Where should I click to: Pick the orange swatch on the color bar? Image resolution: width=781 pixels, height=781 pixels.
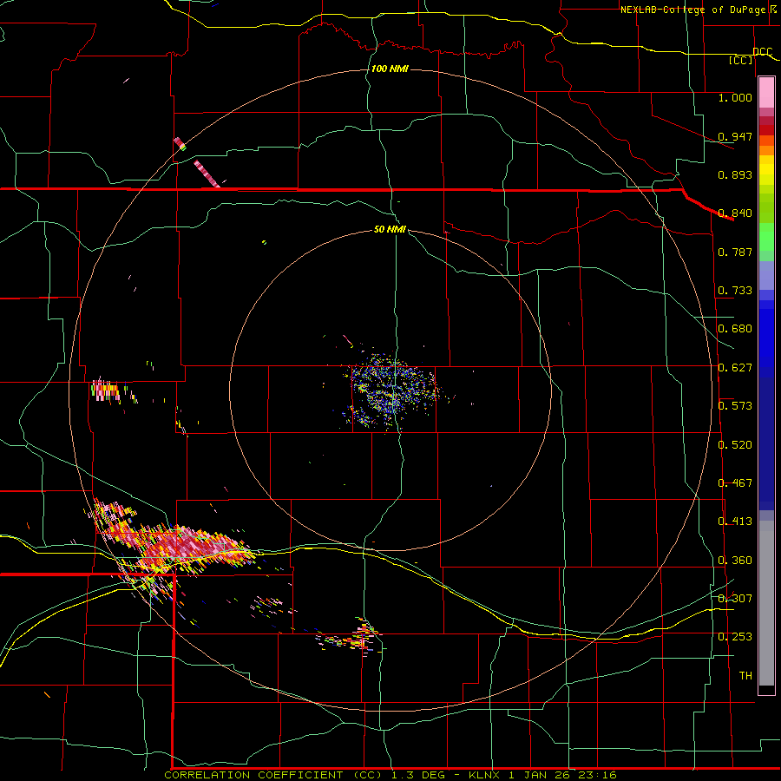coord(766,150)
